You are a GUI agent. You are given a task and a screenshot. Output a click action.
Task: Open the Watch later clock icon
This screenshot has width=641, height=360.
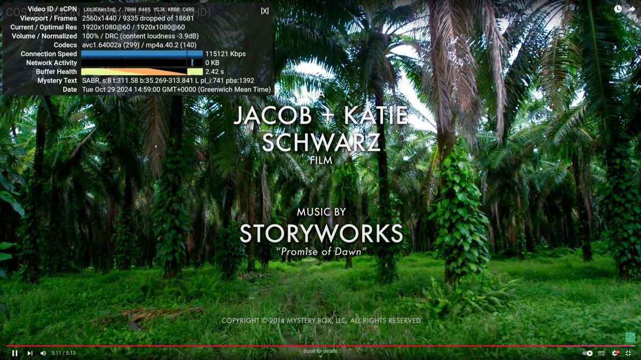click(617, 9)
